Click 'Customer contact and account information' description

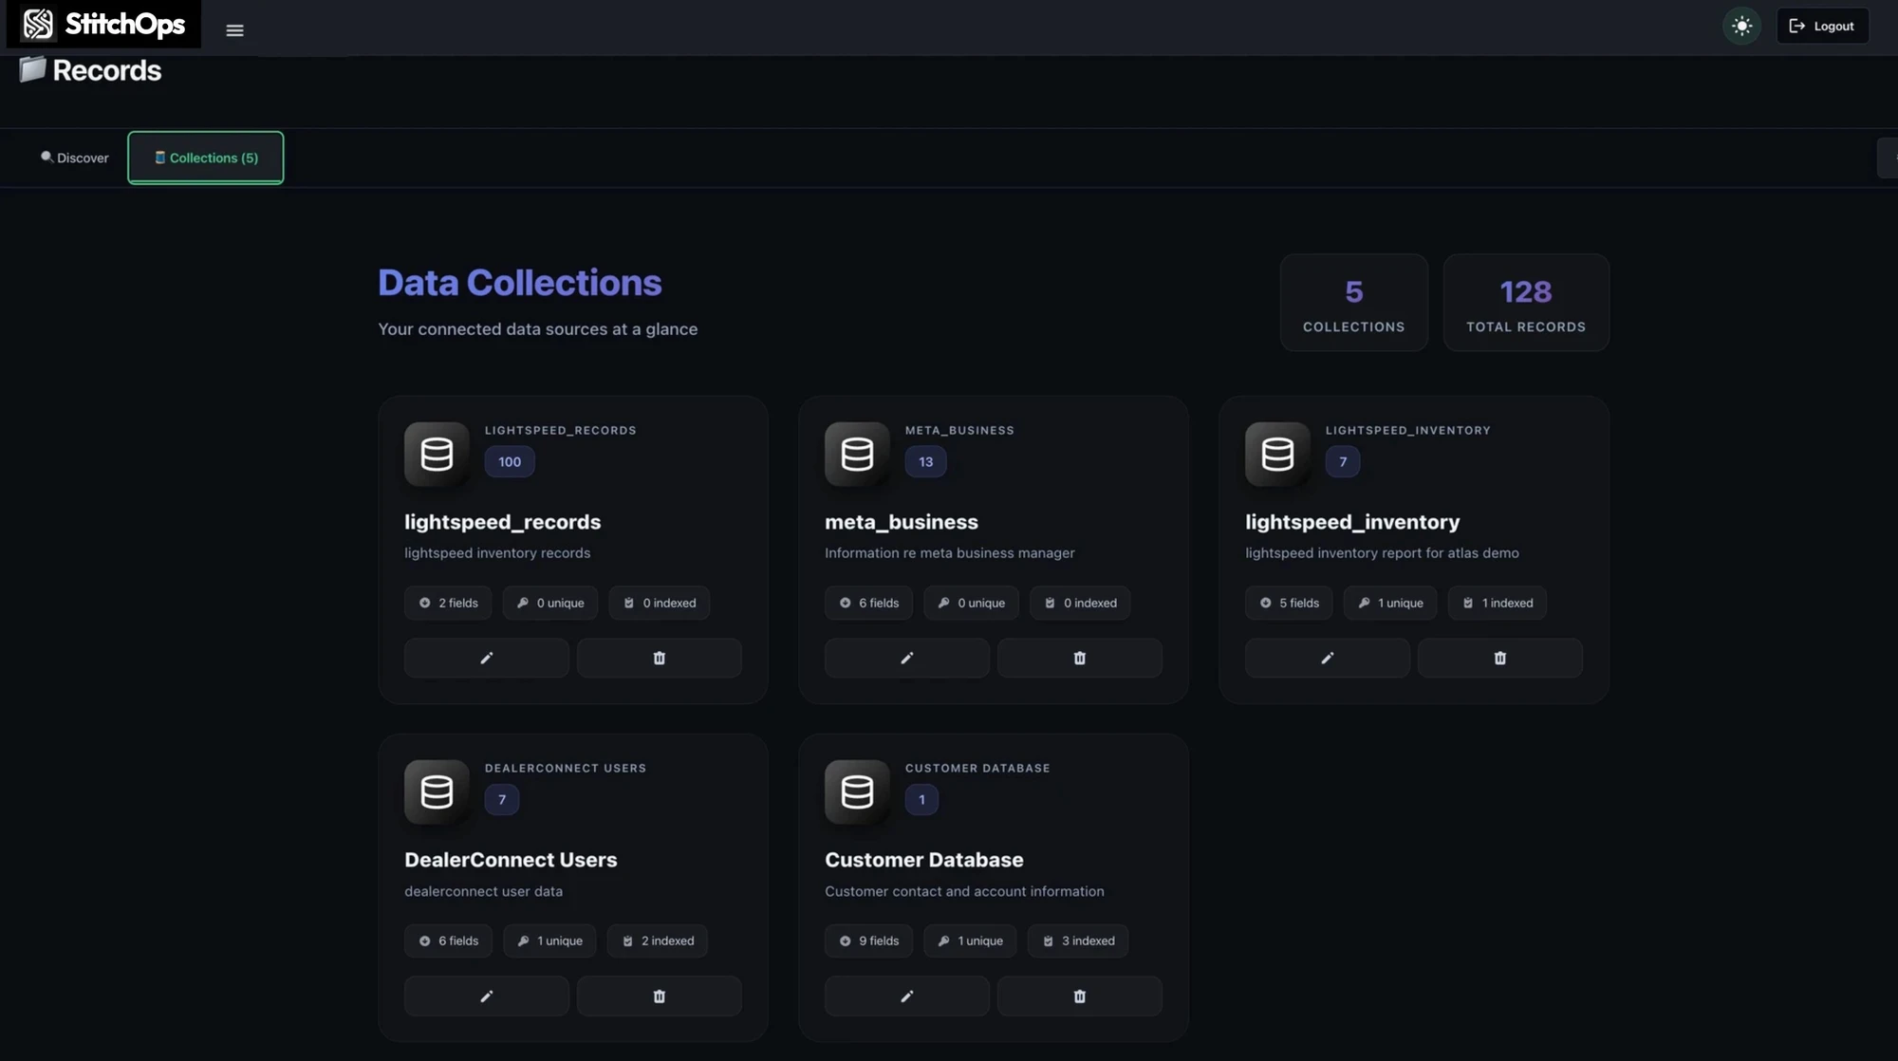(x=964, y=892)
